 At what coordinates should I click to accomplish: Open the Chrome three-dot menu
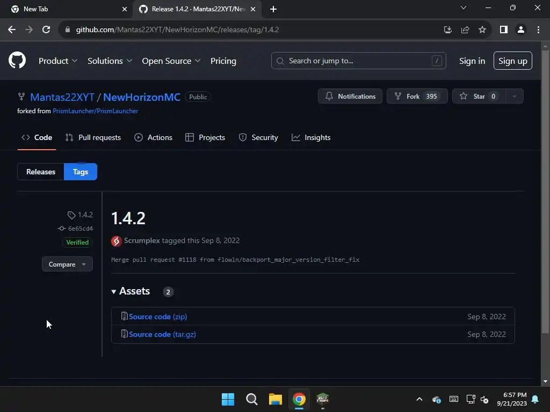click(538, 30)
